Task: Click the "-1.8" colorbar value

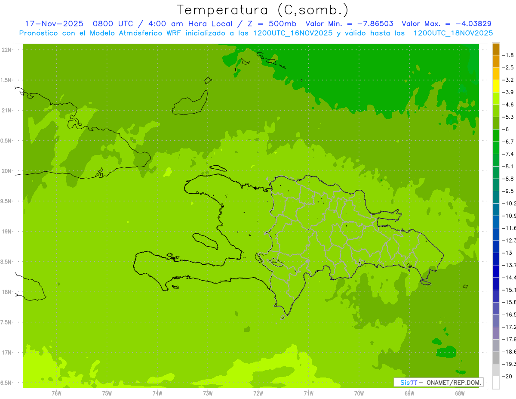Action: pyautogui.click(x=508, y=55)
